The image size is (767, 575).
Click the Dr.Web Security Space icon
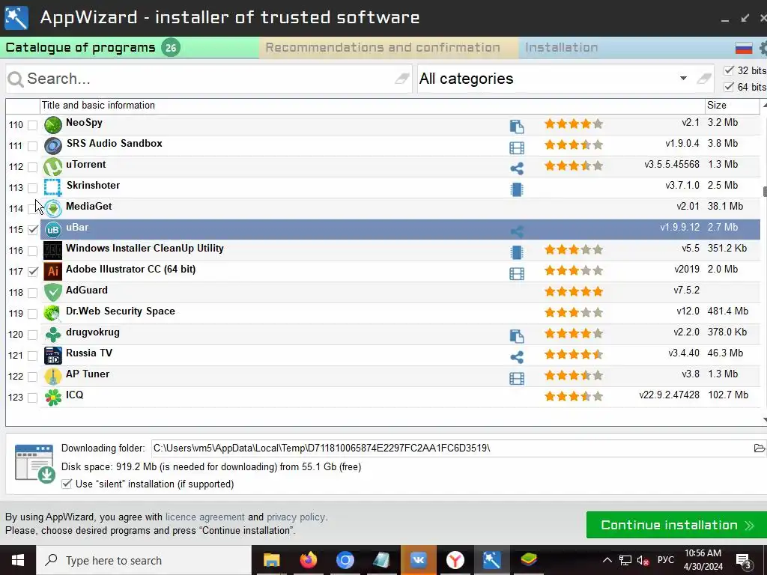point(53,314)
